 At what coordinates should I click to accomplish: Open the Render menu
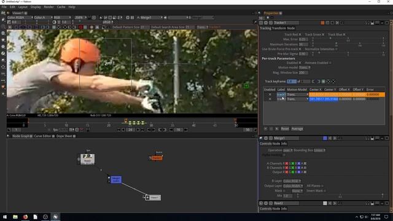point(49,7)
